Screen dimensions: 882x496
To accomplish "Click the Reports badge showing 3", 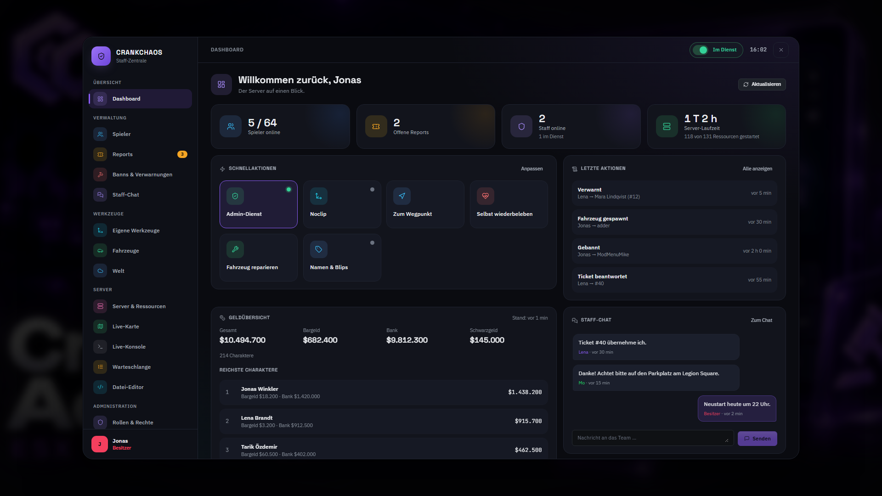I will pyautogui.click(x=182, y=154).
